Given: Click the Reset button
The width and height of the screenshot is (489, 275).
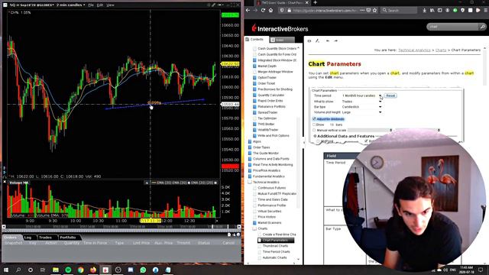Looking at the screenshot, I should tap(390, 95).
